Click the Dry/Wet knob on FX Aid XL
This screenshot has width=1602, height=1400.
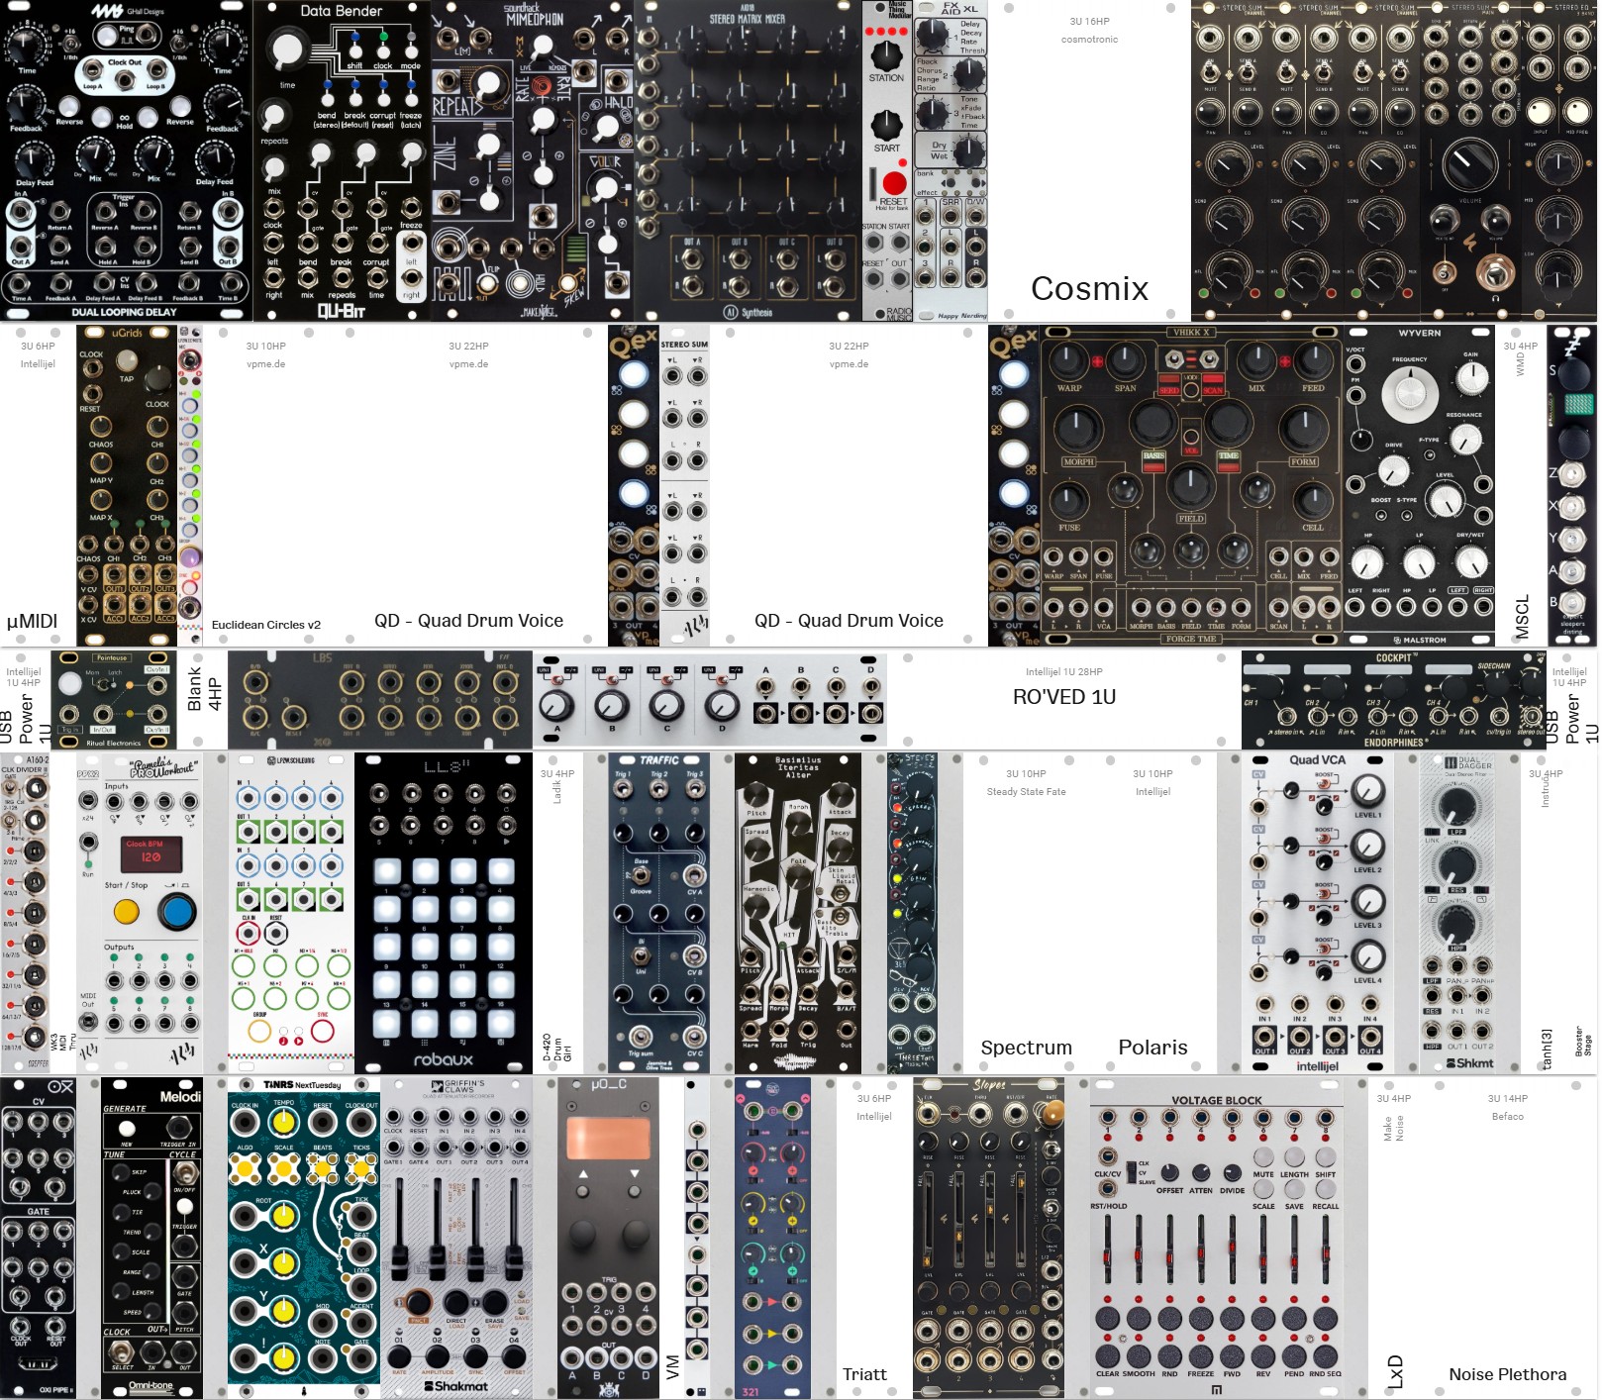[969, 151]
